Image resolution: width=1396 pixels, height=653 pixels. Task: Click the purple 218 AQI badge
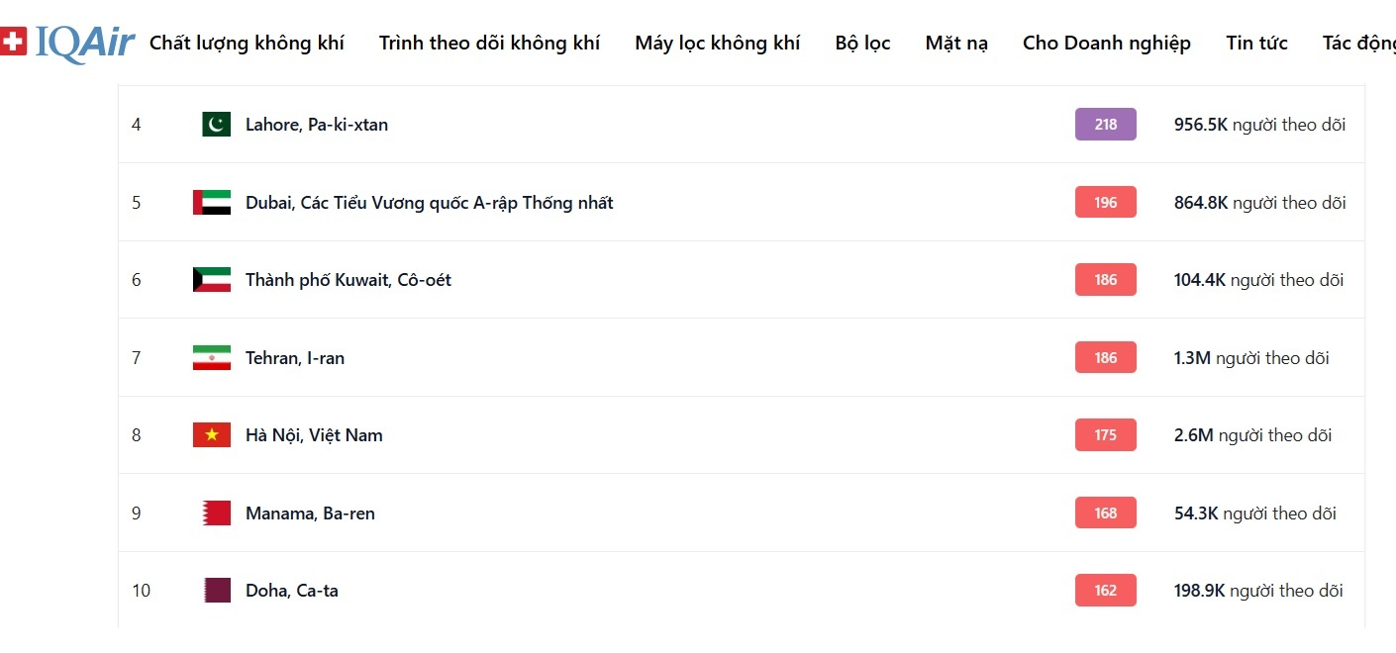1105,125
